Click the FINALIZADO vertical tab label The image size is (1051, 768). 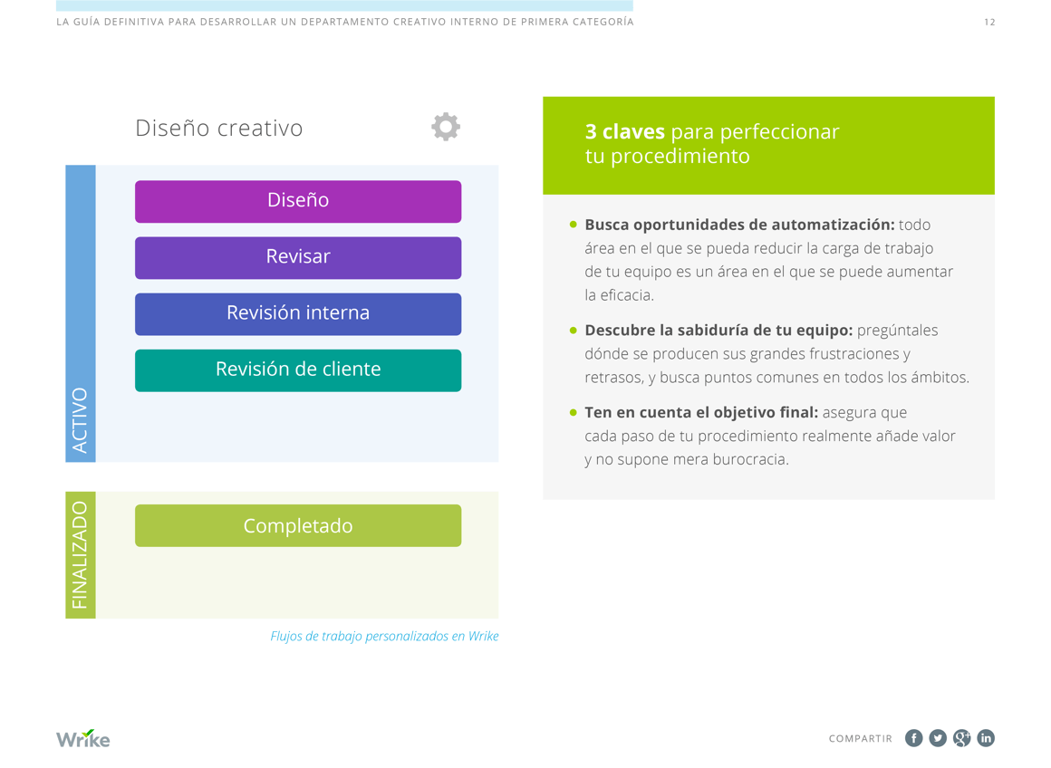81,555
